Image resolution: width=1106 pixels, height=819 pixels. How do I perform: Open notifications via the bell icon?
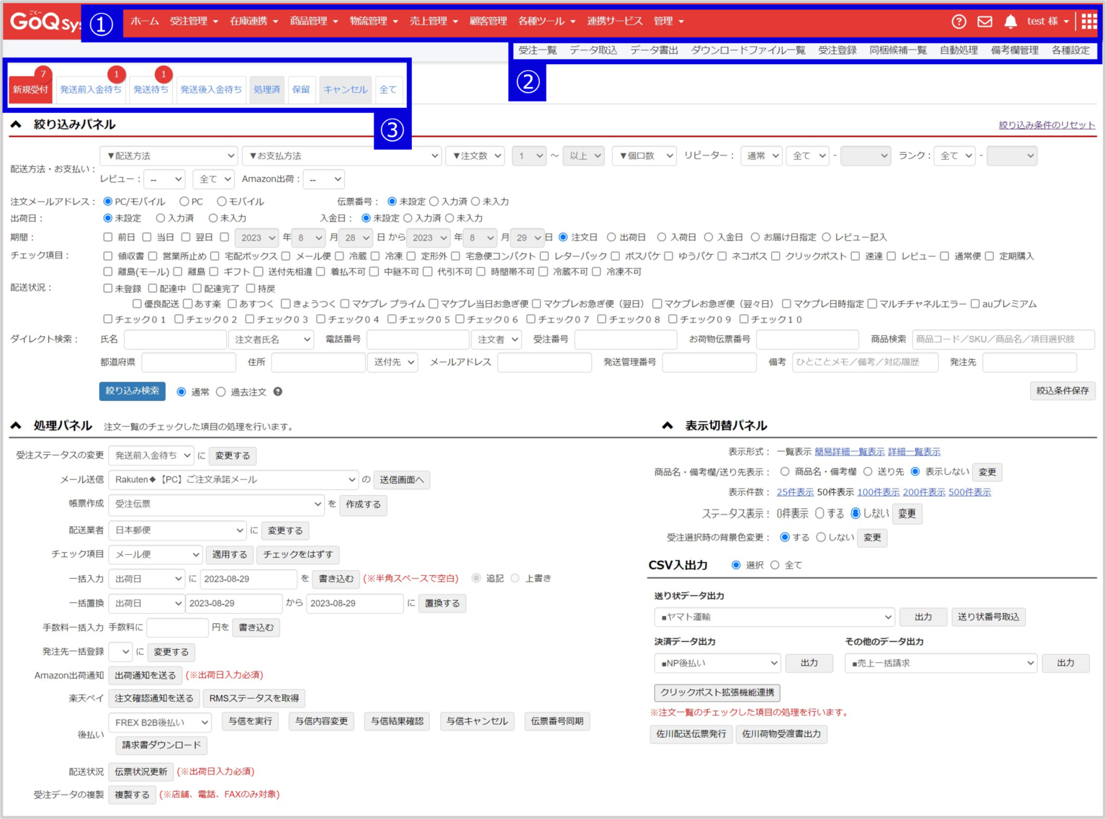pyautogui.click(x=1011, y=22)
